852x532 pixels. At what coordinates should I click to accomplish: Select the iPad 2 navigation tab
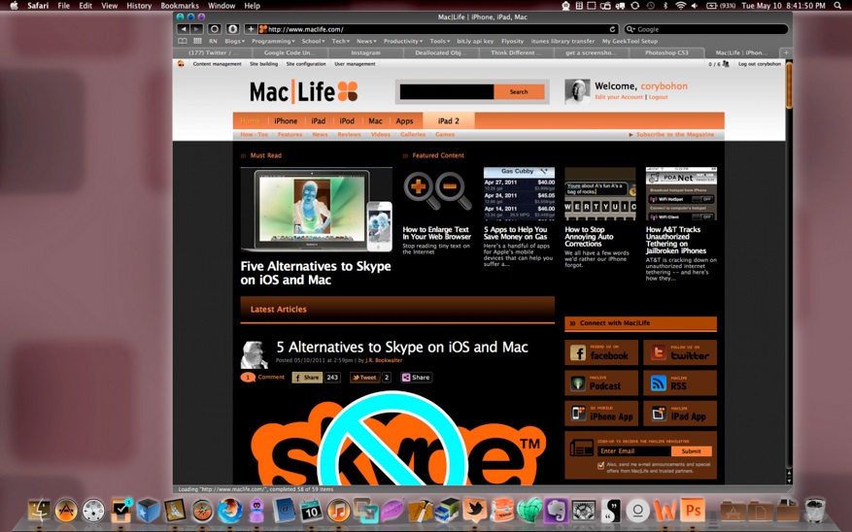pyautogui.click(x=448, y=121)
